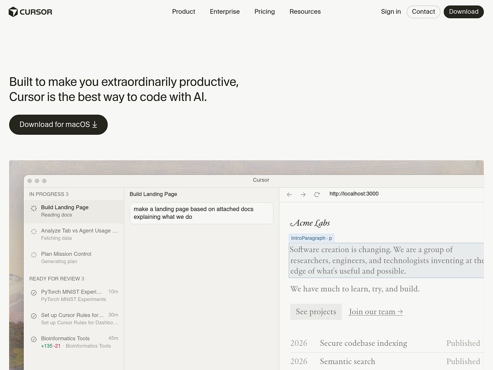The height and width of the screenshot is (370, 493).
Task: Click Published status beside Secure codebase indexing
Action: pos(463,343)
